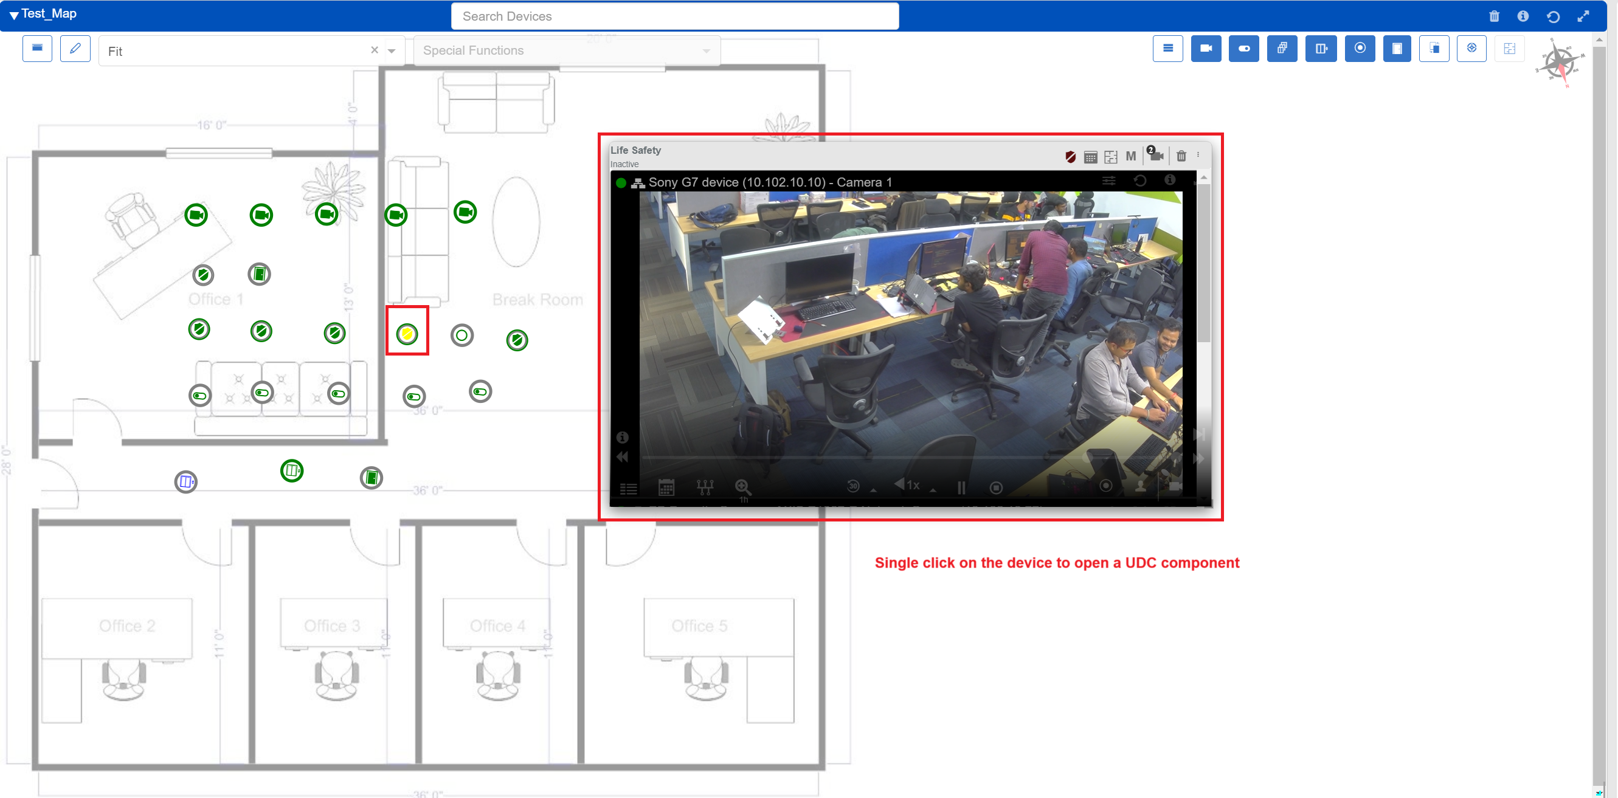
Task: Click the edit pencil button
Action: [75, 49]
